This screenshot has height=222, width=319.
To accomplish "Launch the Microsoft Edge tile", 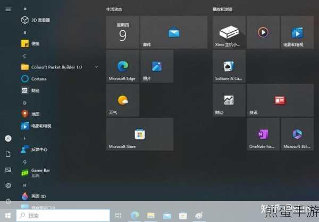I will [123, 66].
